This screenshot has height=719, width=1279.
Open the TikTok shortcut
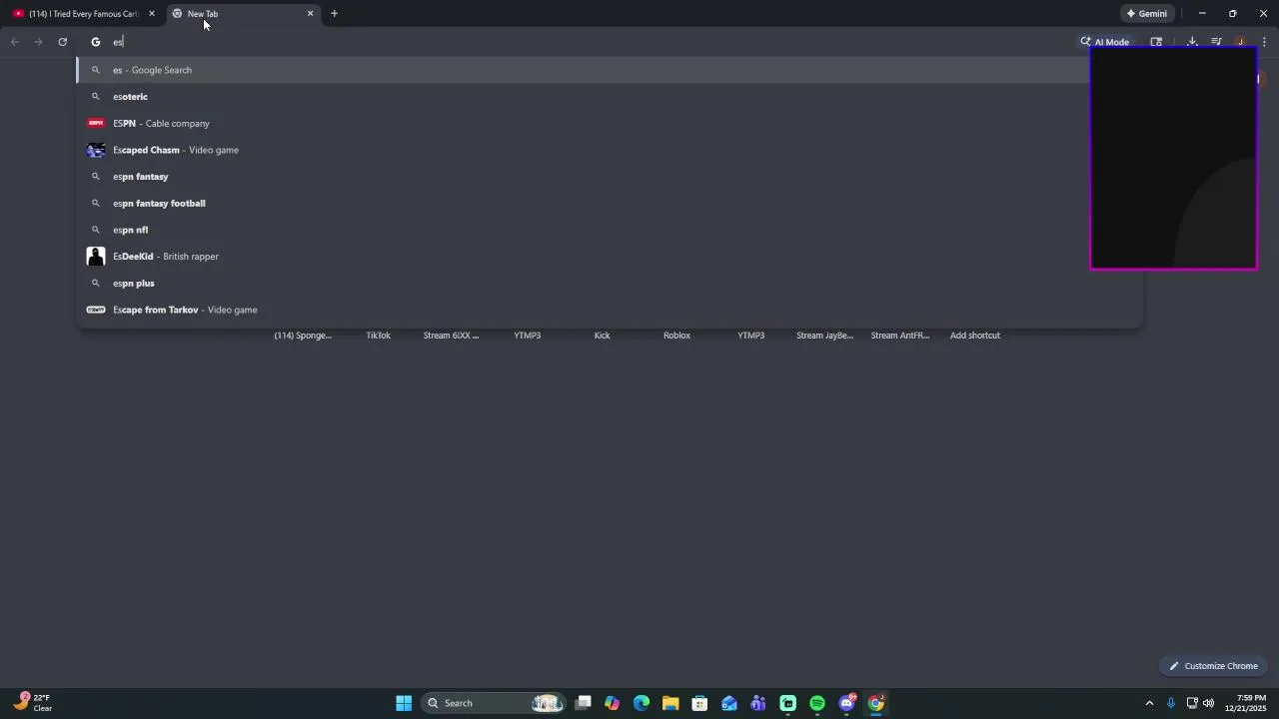pos(378,336)
